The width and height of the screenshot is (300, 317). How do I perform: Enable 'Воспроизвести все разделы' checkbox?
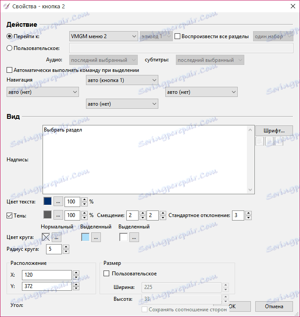pos(177,36)
